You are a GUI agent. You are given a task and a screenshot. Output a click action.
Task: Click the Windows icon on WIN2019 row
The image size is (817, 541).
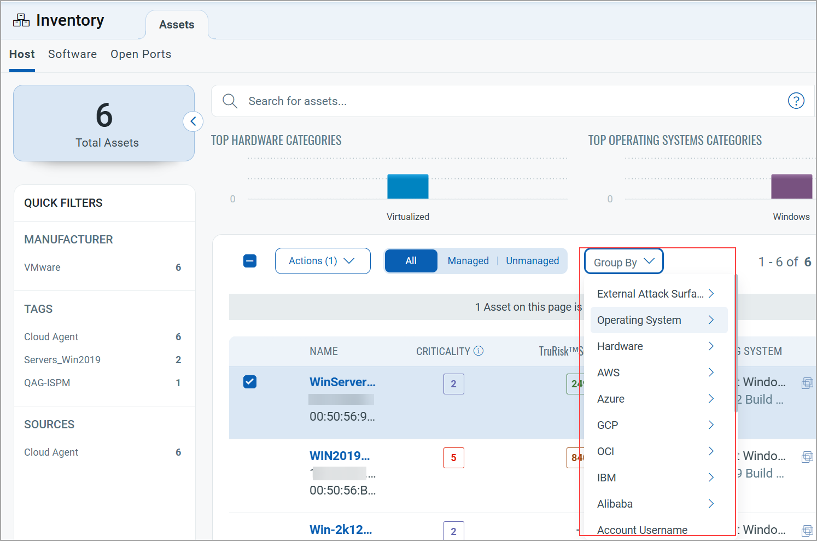pos(807,457)
